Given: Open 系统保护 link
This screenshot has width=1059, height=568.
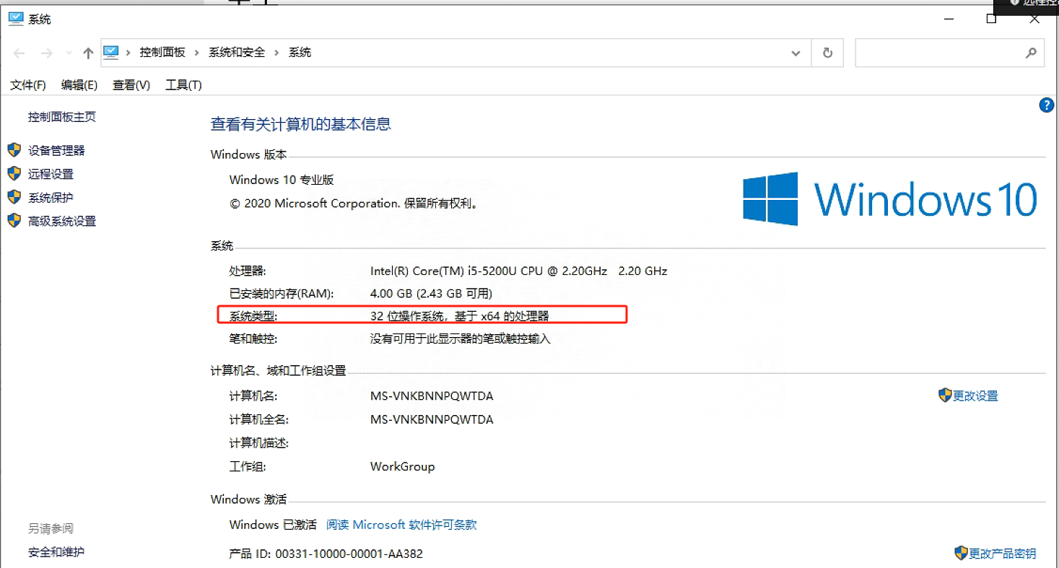Looking at the screenshot, I should [x=51, y=198].
